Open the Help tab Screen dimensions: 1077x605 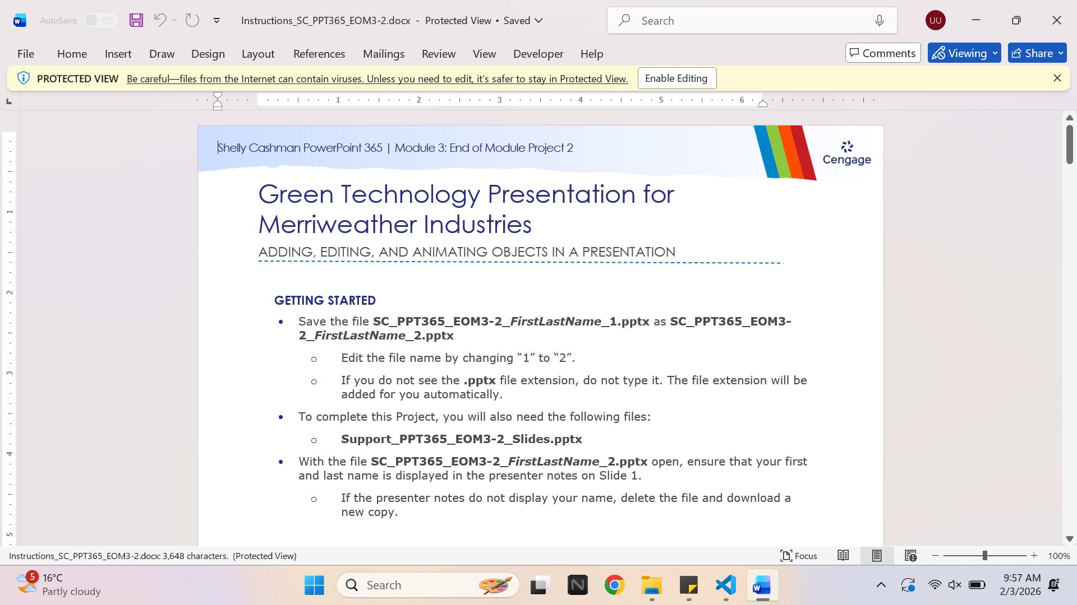[x=592, y=54]
